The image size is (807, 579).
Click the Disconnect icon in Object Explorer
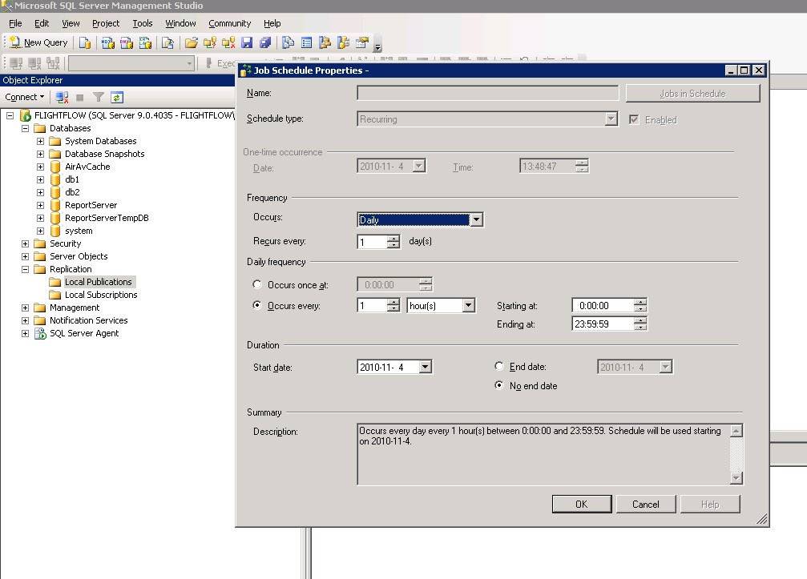coord(62,97)
